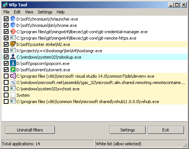Image resolution: width=189 pixels, height=149 pixels.
Task: Uncheck the popcorn.exe checkbox
Action: 6,63
